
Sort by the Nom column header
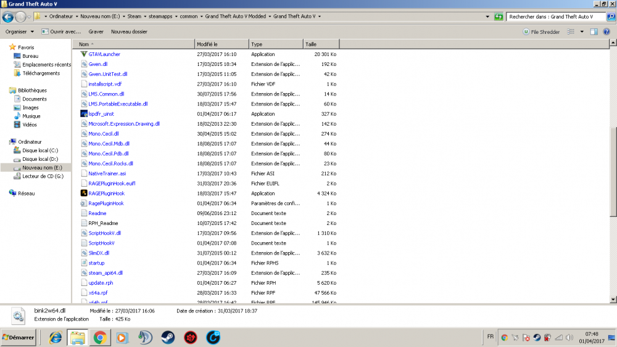click(x=134, y=44)
